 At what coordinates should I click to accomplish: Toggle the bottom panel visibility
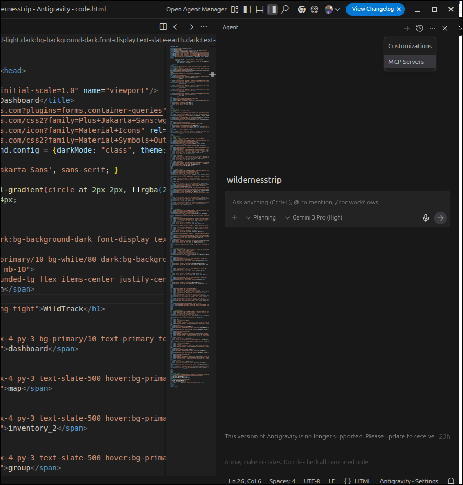[260, 9]
